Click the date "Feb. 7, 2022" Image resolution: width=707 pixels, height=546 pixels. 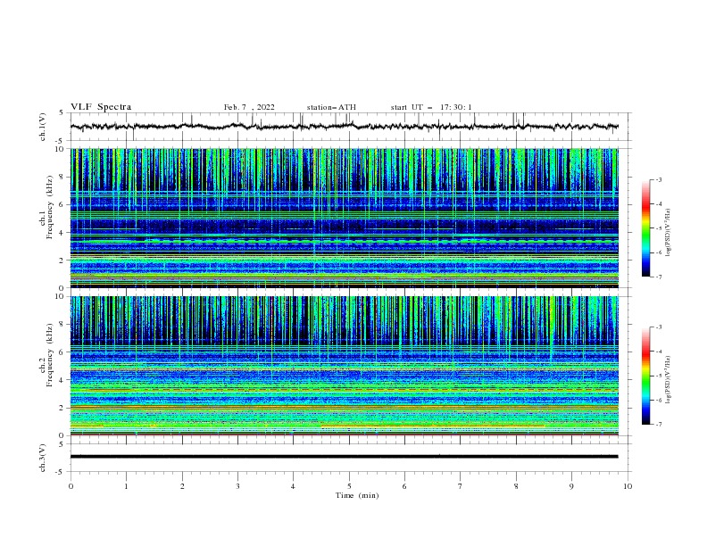click(249, 107)
